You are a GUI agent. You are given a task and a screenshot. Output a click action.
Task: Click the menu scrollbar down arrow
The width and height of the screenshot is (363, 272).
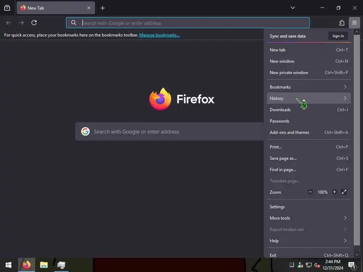click(x=357, y=254)
